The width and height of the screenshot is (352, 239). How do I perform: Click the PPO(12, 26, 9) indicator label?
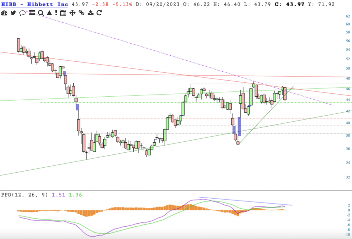pyautogui.click(x=24, y=195)
